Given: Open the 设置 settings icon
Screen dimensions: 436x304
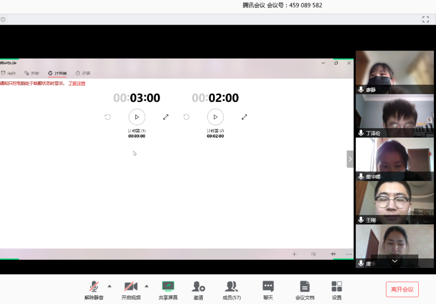Looking at the screenshot, I should (x=336, y=287).
